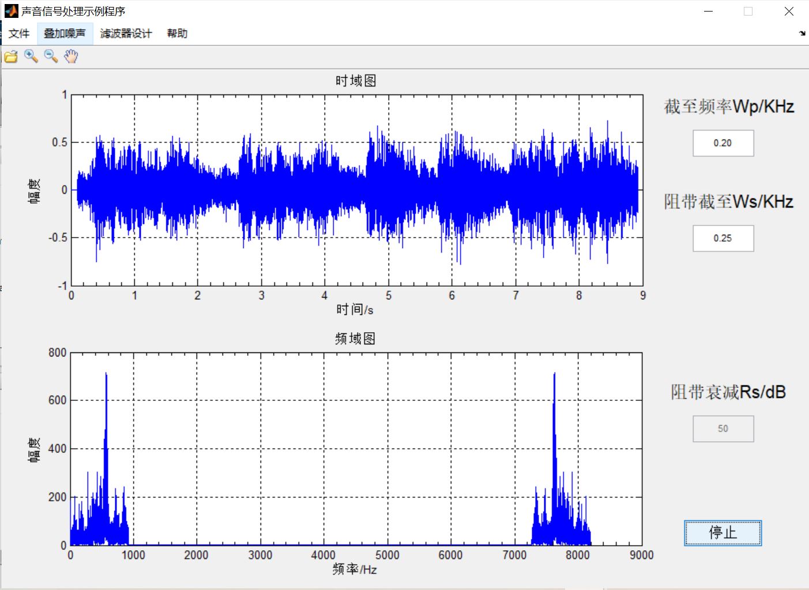Click the 时域图 plot title

356,80
